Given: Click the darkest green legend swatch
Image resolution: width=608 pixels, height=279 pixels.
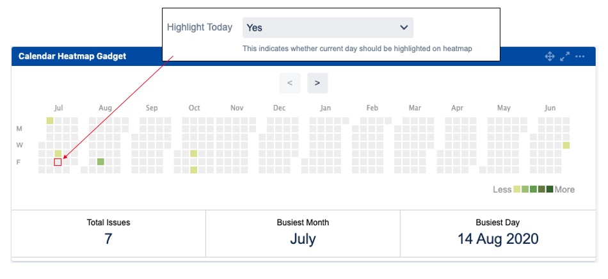Looking at the screenshot, I should pos(549,189).
